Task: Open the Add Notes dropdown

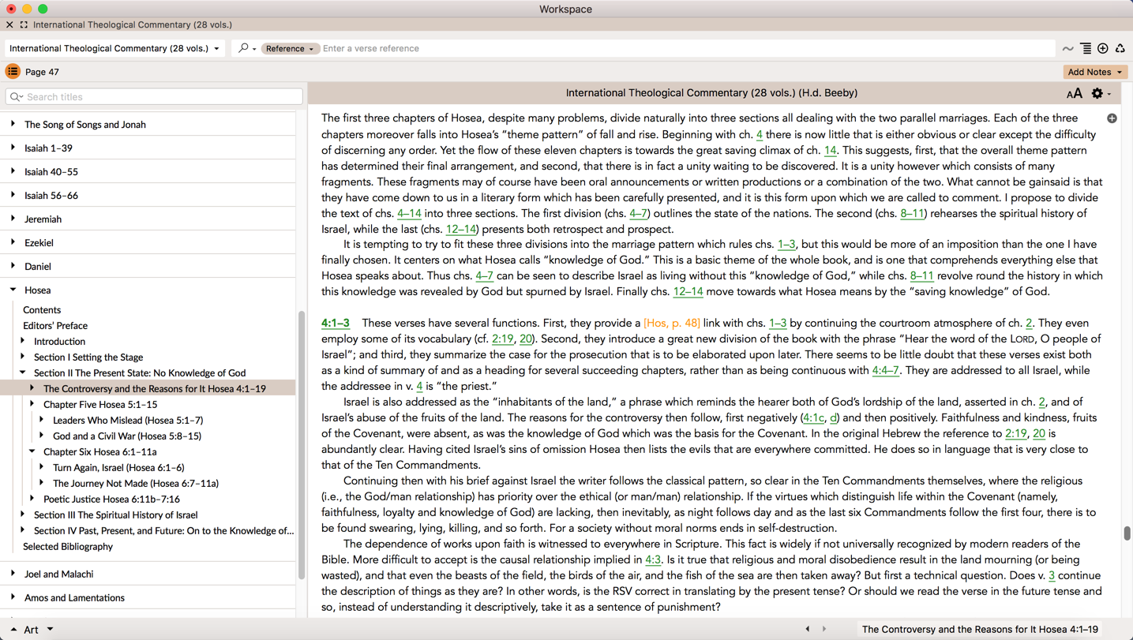Action: [1094, 72]
